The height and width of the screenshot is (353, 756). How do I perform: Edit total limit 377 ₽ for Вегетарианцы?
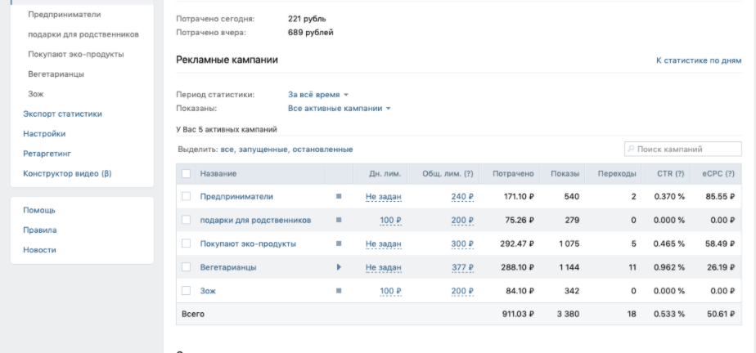[462, 267]
